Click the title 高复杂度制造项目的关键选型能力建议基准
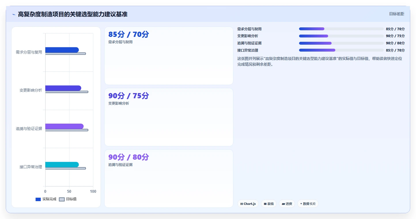The image size is (416, 219). (73, 14)
